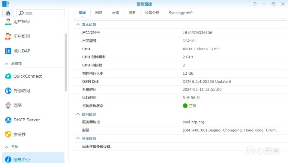Collapse the 时间信息 section
288x163 pixels.
(x=78, y=114)
